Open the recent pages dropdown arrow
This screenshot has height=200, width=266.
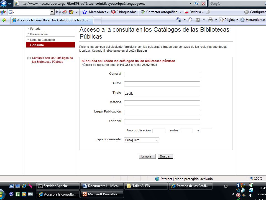click(x=10, y=3)
